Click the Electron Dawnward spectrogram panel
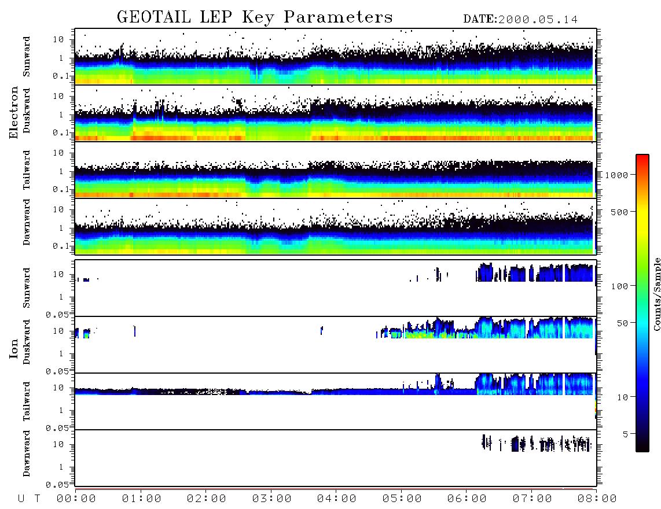 point(336,226)
